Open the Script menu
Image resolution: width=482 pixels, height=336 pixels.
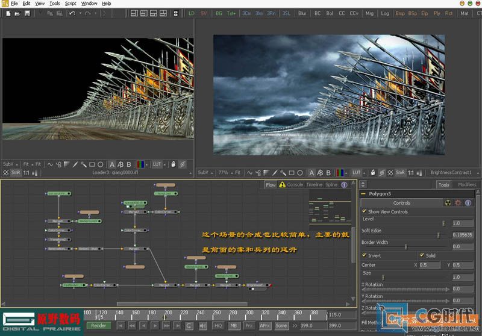click(70, 4)
